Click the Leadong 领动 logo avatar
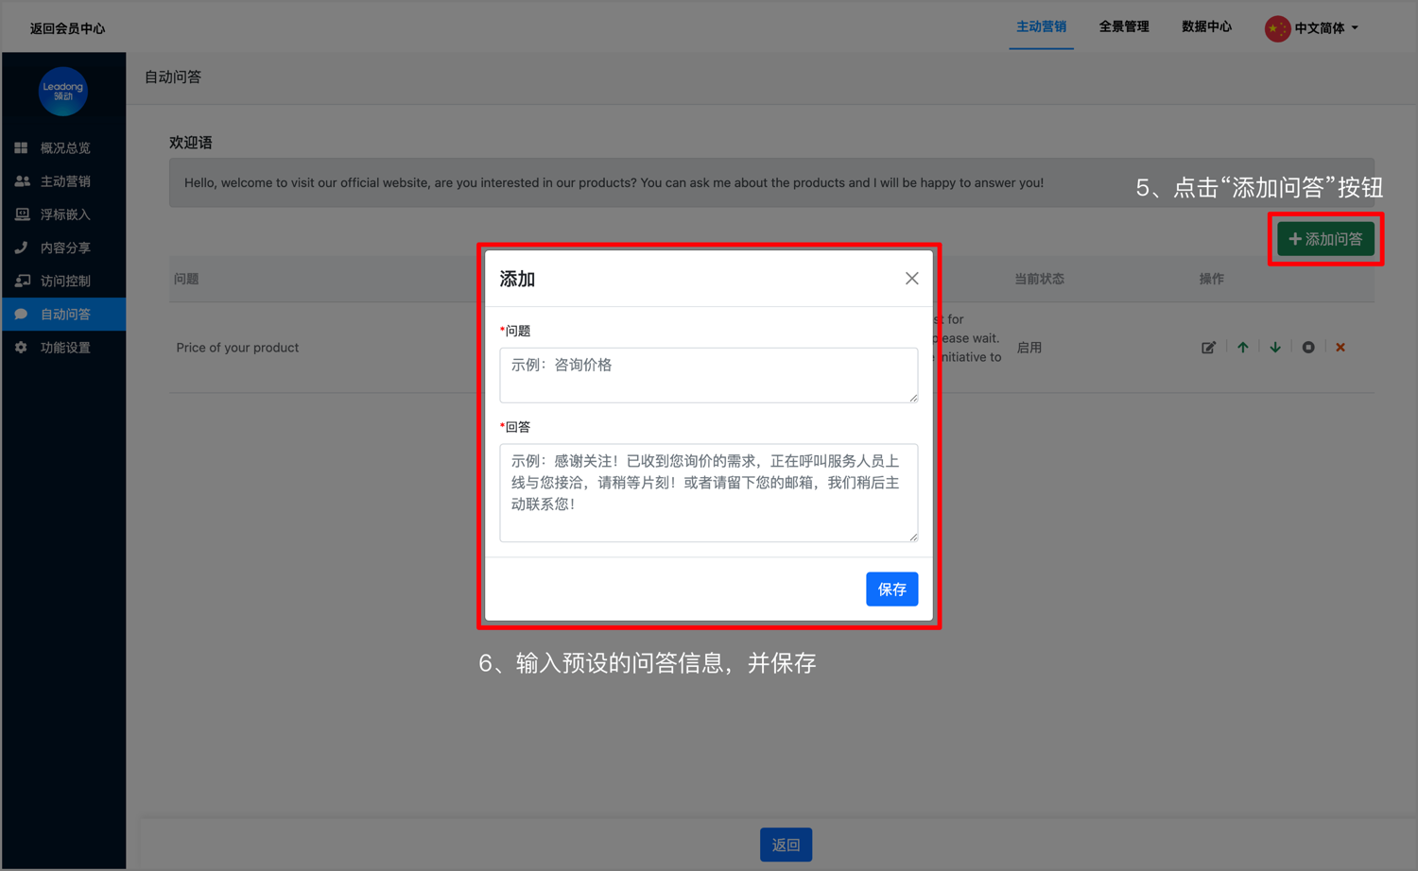 click(x=63, y=91)
